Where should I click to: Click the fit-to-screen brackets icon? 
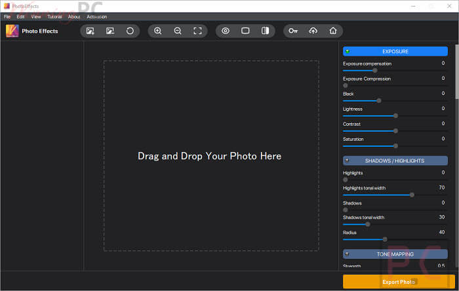pyautogui.click(x=197, y=31)
